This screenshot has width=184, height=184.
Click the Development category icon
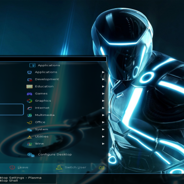click(29, 80)
